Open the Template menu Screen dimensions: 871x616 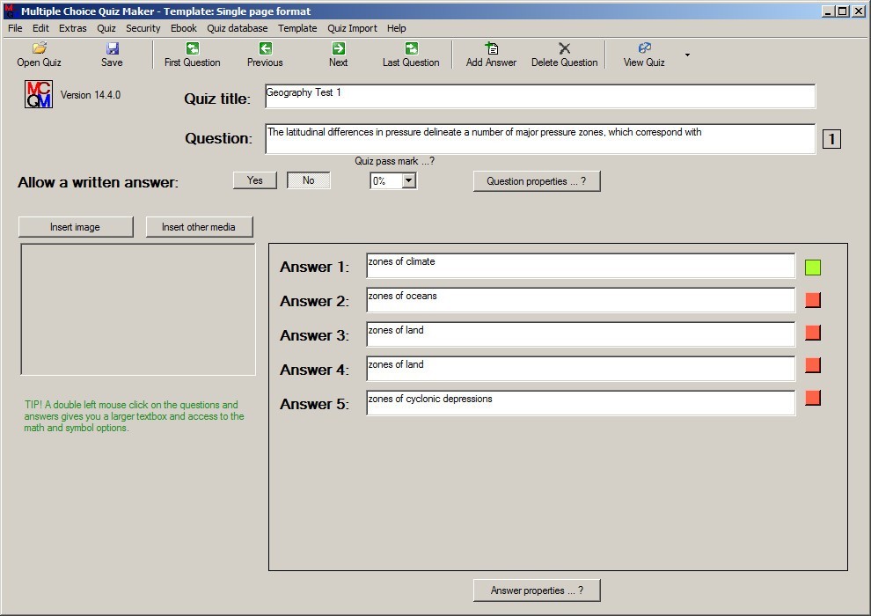tap(297, 28)
